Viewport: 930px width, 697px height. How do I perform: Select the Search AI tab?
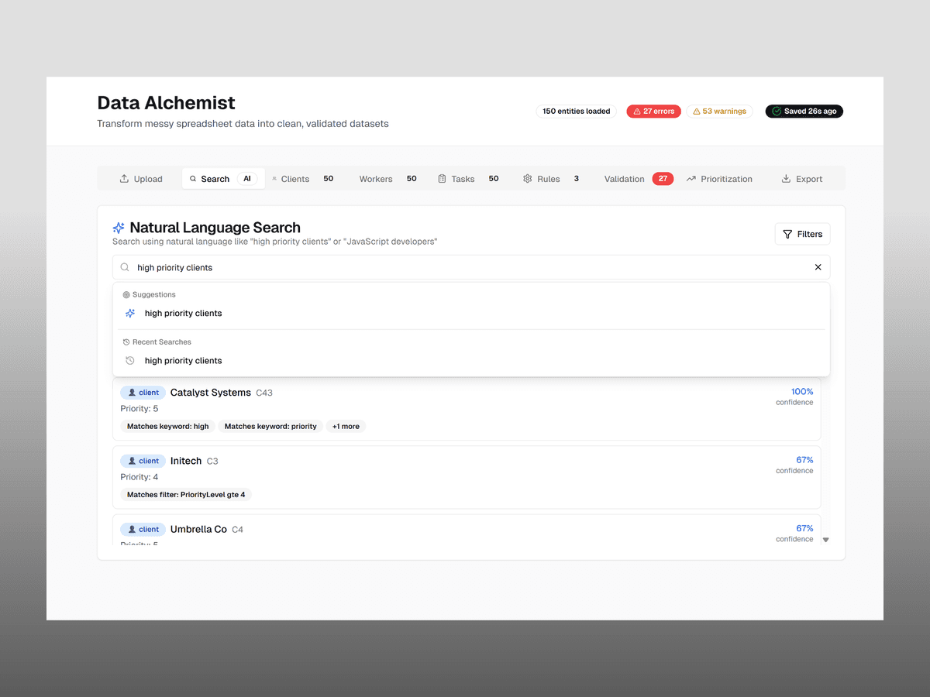[x=223, y=179]
